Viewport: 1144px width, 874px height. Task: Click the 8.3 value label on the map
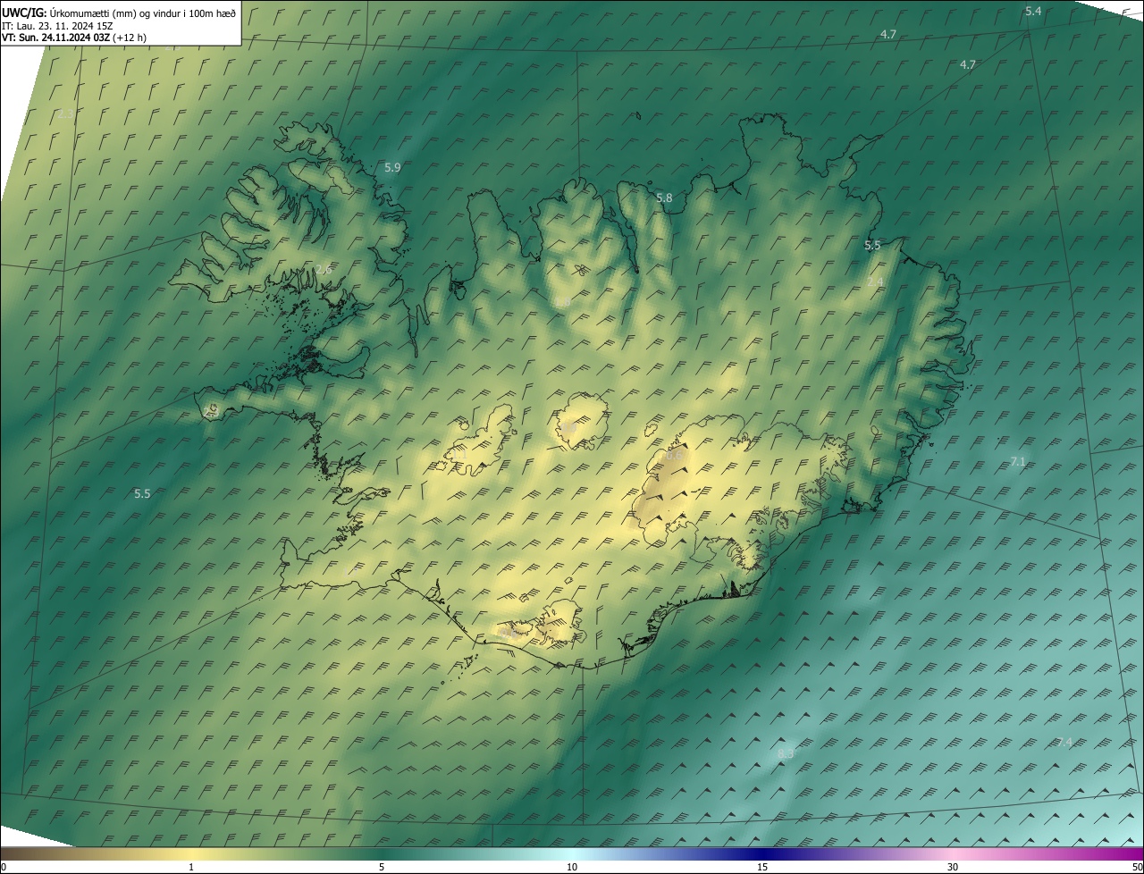coord(786,754)
